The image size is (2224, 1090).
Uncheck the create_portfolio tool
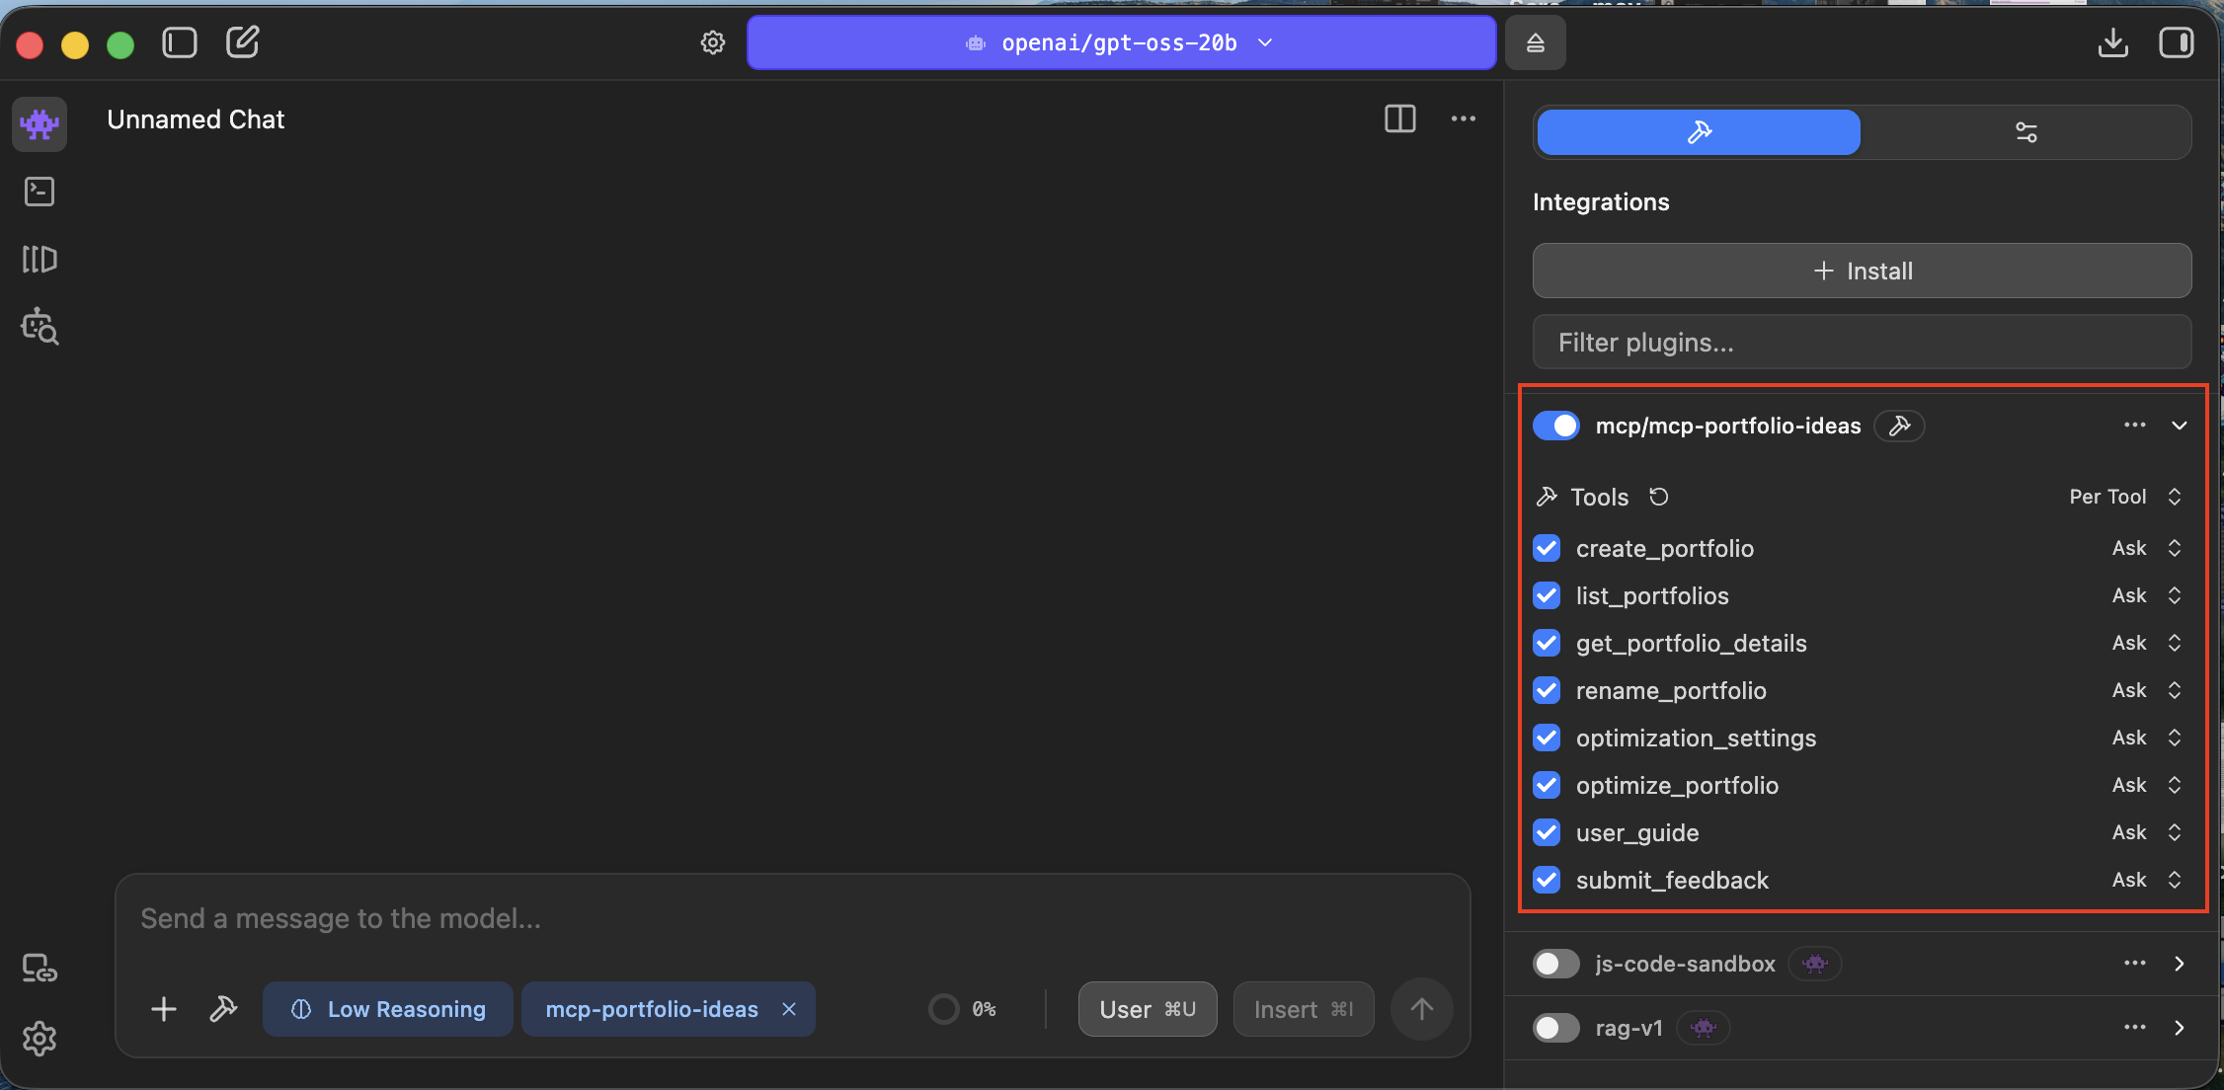point(1547,548)
